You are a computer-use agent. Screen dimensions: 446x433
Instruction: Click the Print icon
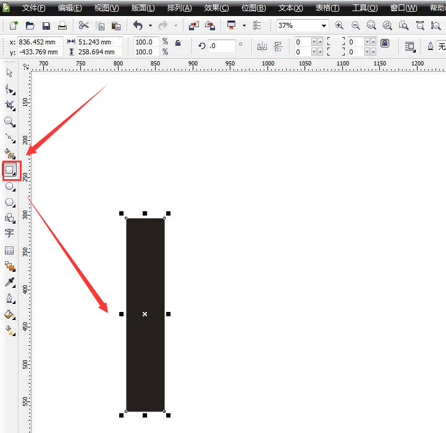tap(62, 26)
